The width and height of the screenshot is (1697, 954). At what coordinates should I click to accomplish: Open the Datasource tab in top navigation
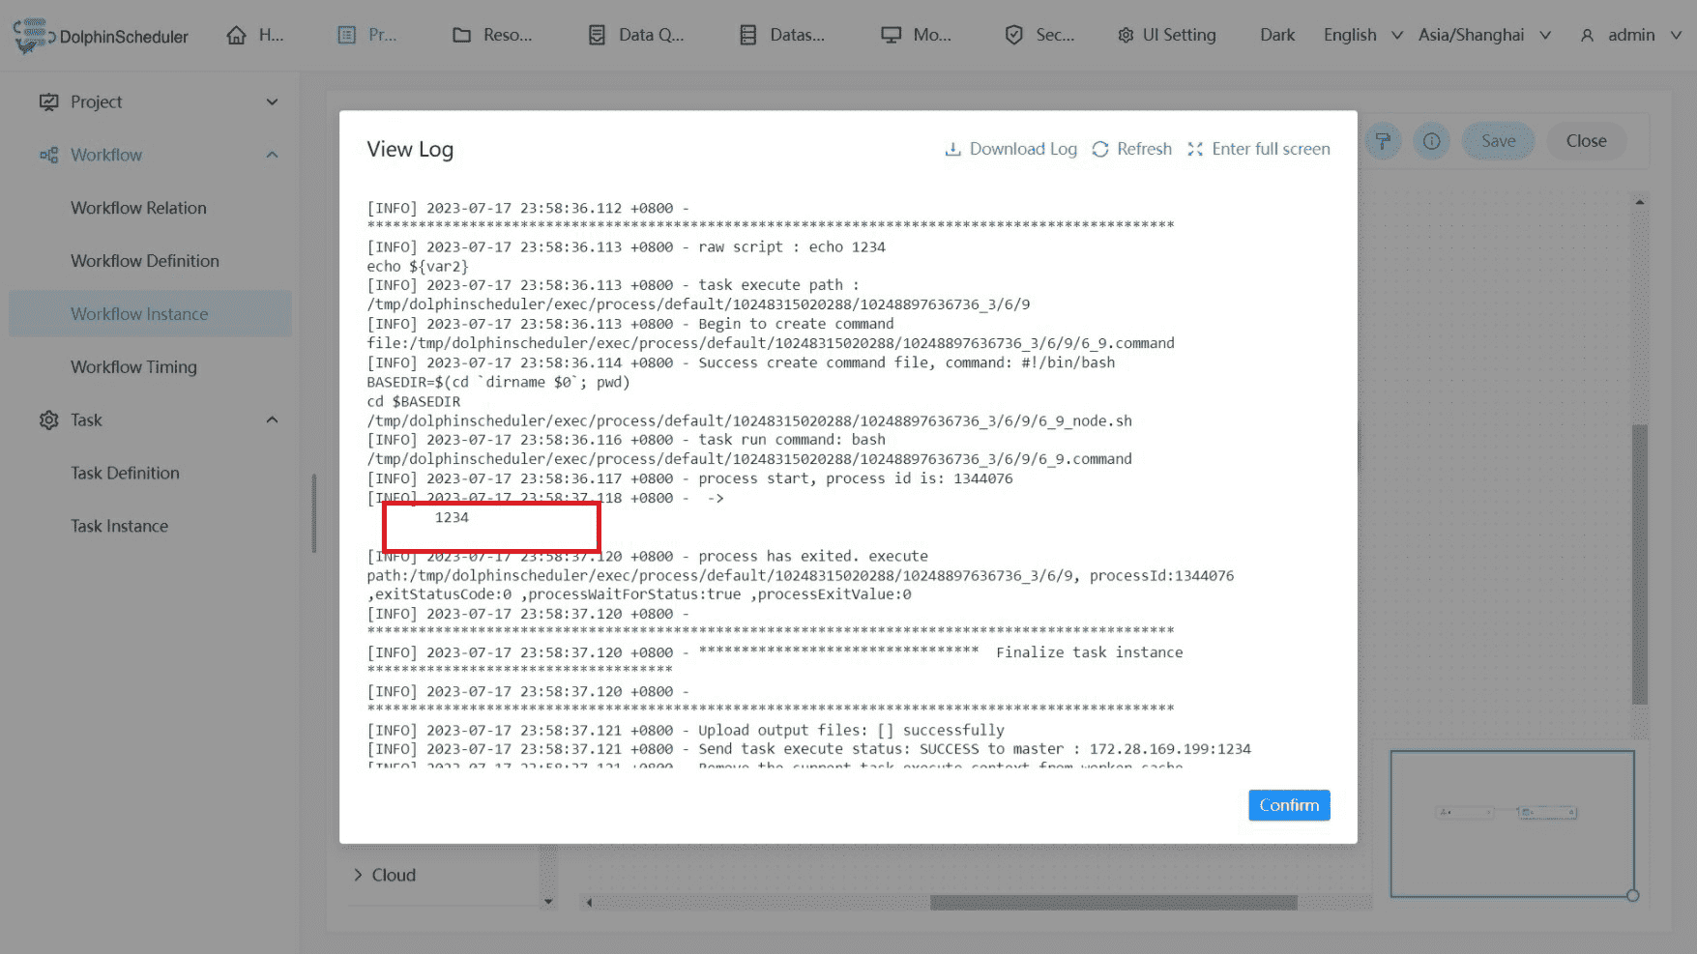click(783, 36)
